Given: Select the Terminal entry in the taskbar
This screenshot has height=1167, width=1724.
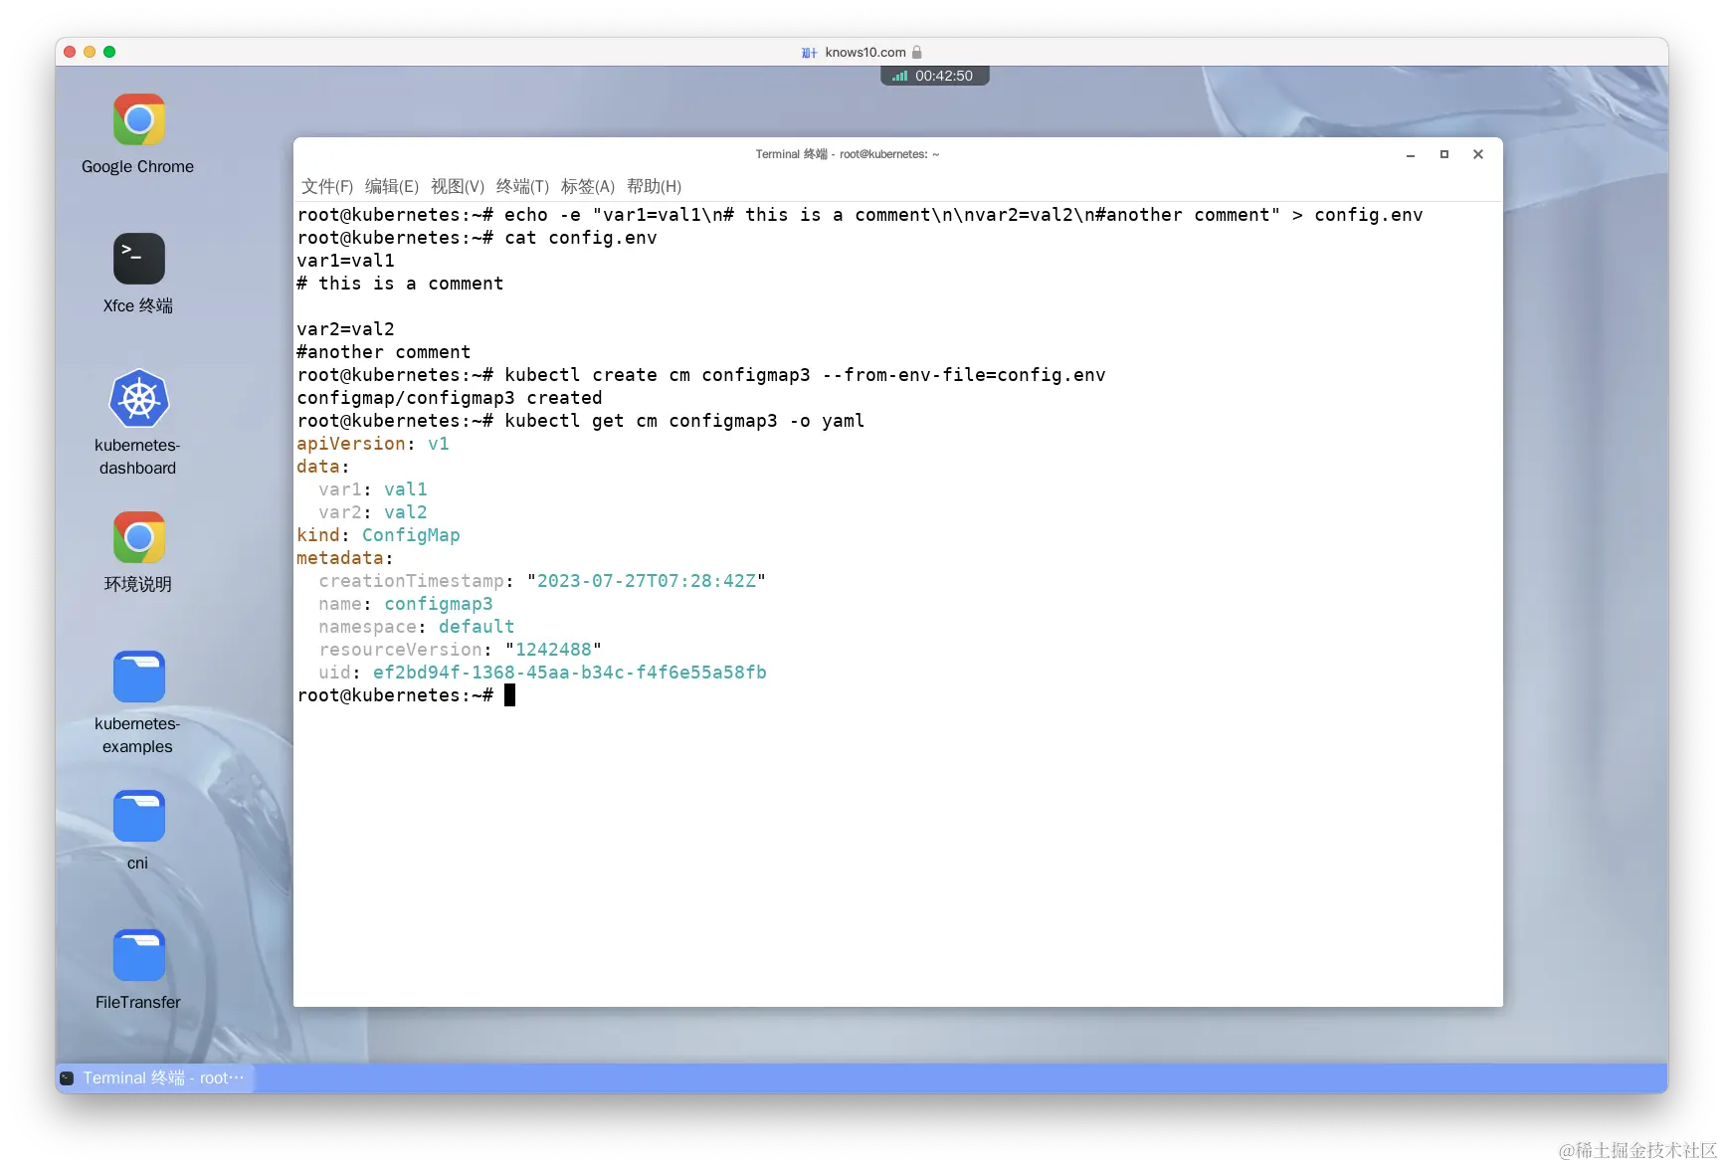Looking at the screenshot, I should pyautogui.click(x=149, y=1077).
